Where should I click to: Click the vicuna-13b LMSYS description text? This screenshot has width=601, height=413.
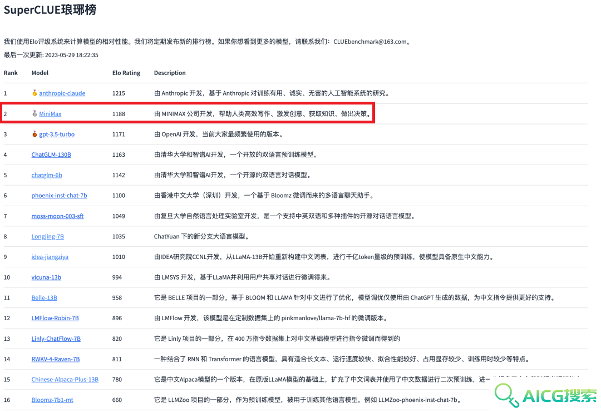click(x=243, y=277)
